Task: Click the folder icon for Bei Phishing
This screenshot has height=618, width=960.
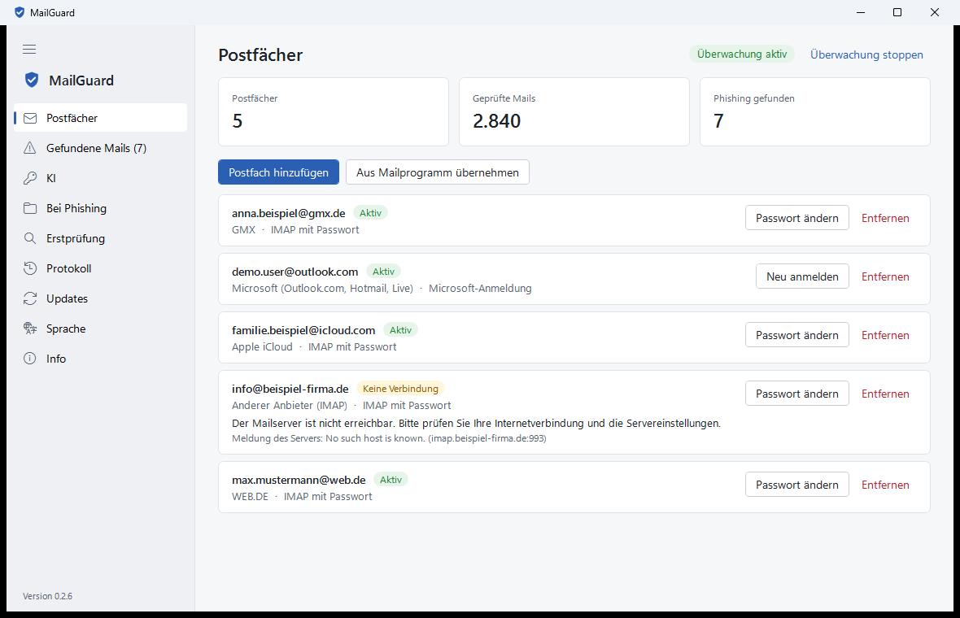Action: point(30,208)
